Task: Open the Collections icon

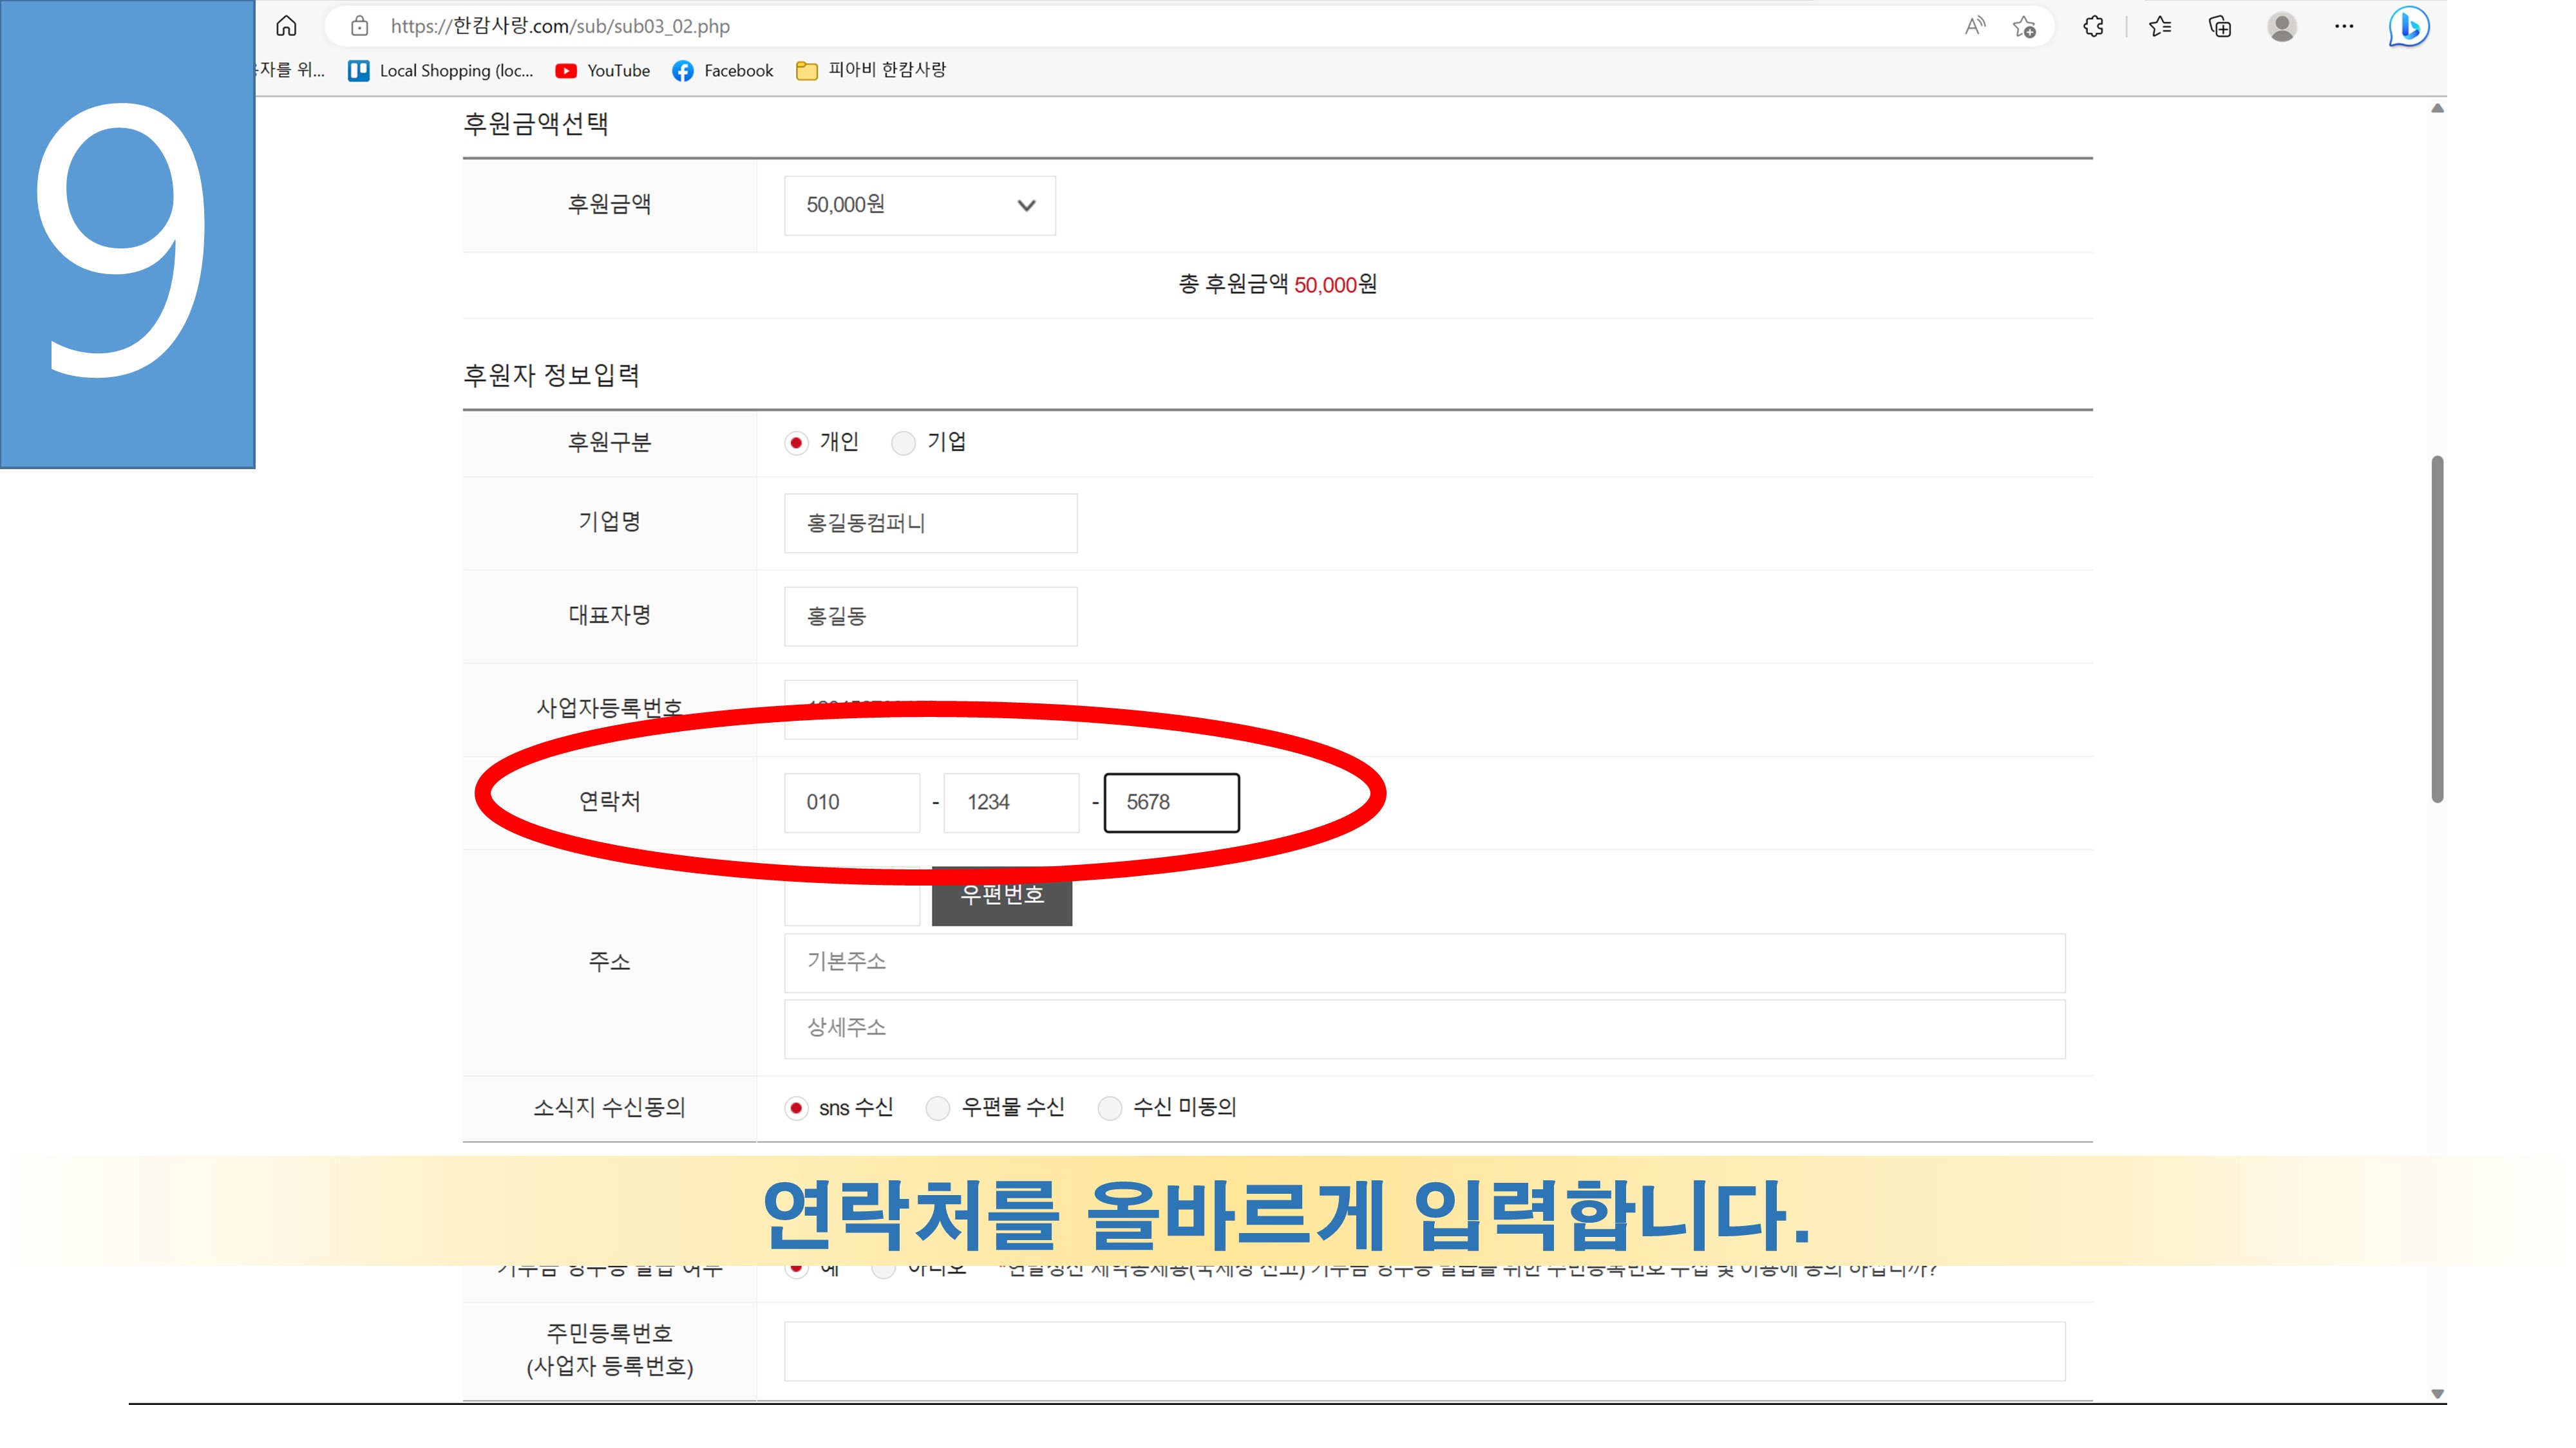Action: (x=2220, y=26)
